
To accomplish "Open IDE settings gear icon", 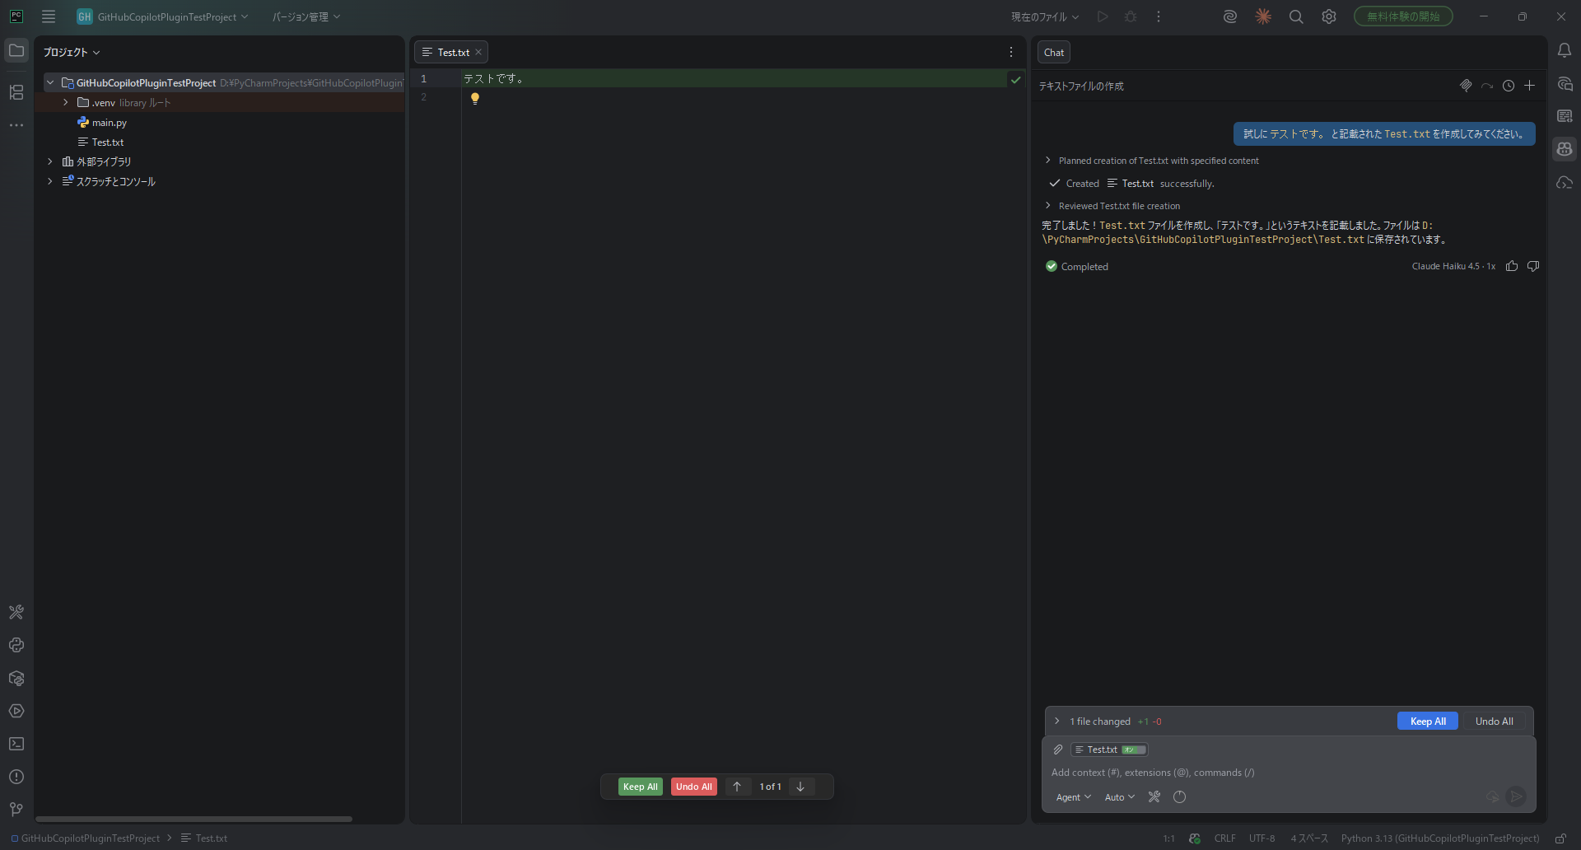I will tap(1329, 16).
